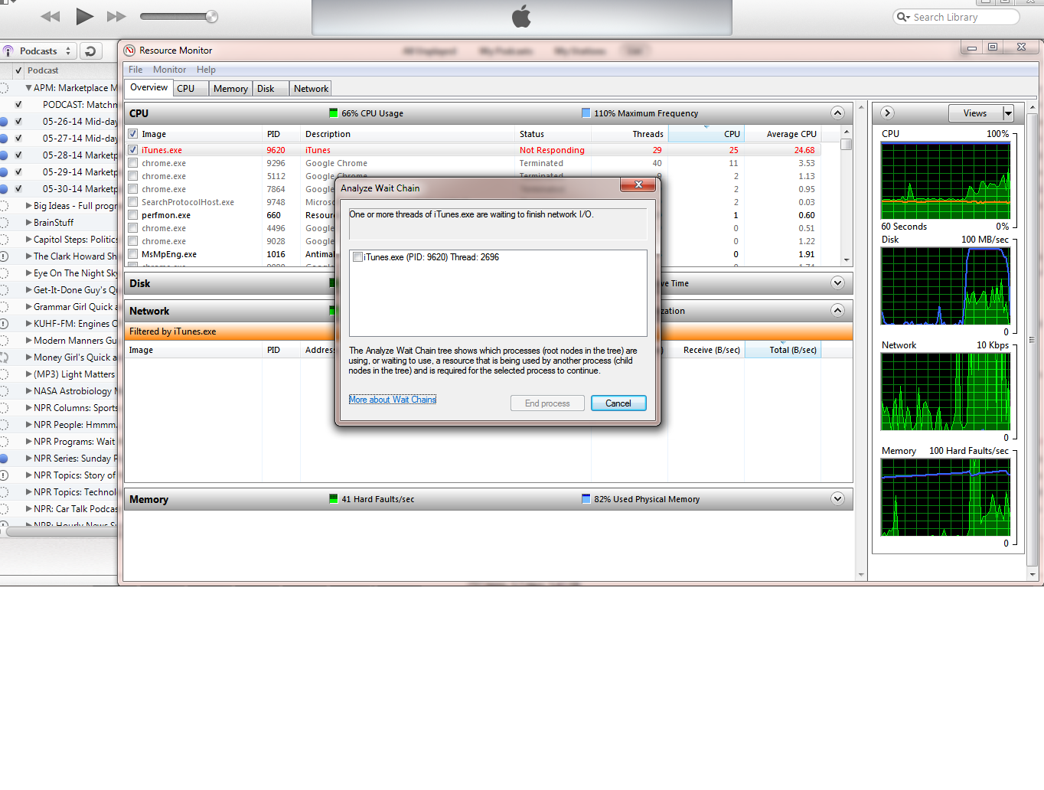Switch to the Memory tab

tap(230, 89)
